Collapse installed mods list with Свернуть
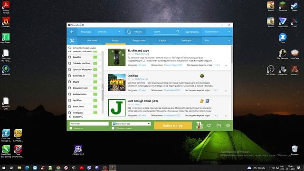The image size is (304, 171). [x=76, y=117]
